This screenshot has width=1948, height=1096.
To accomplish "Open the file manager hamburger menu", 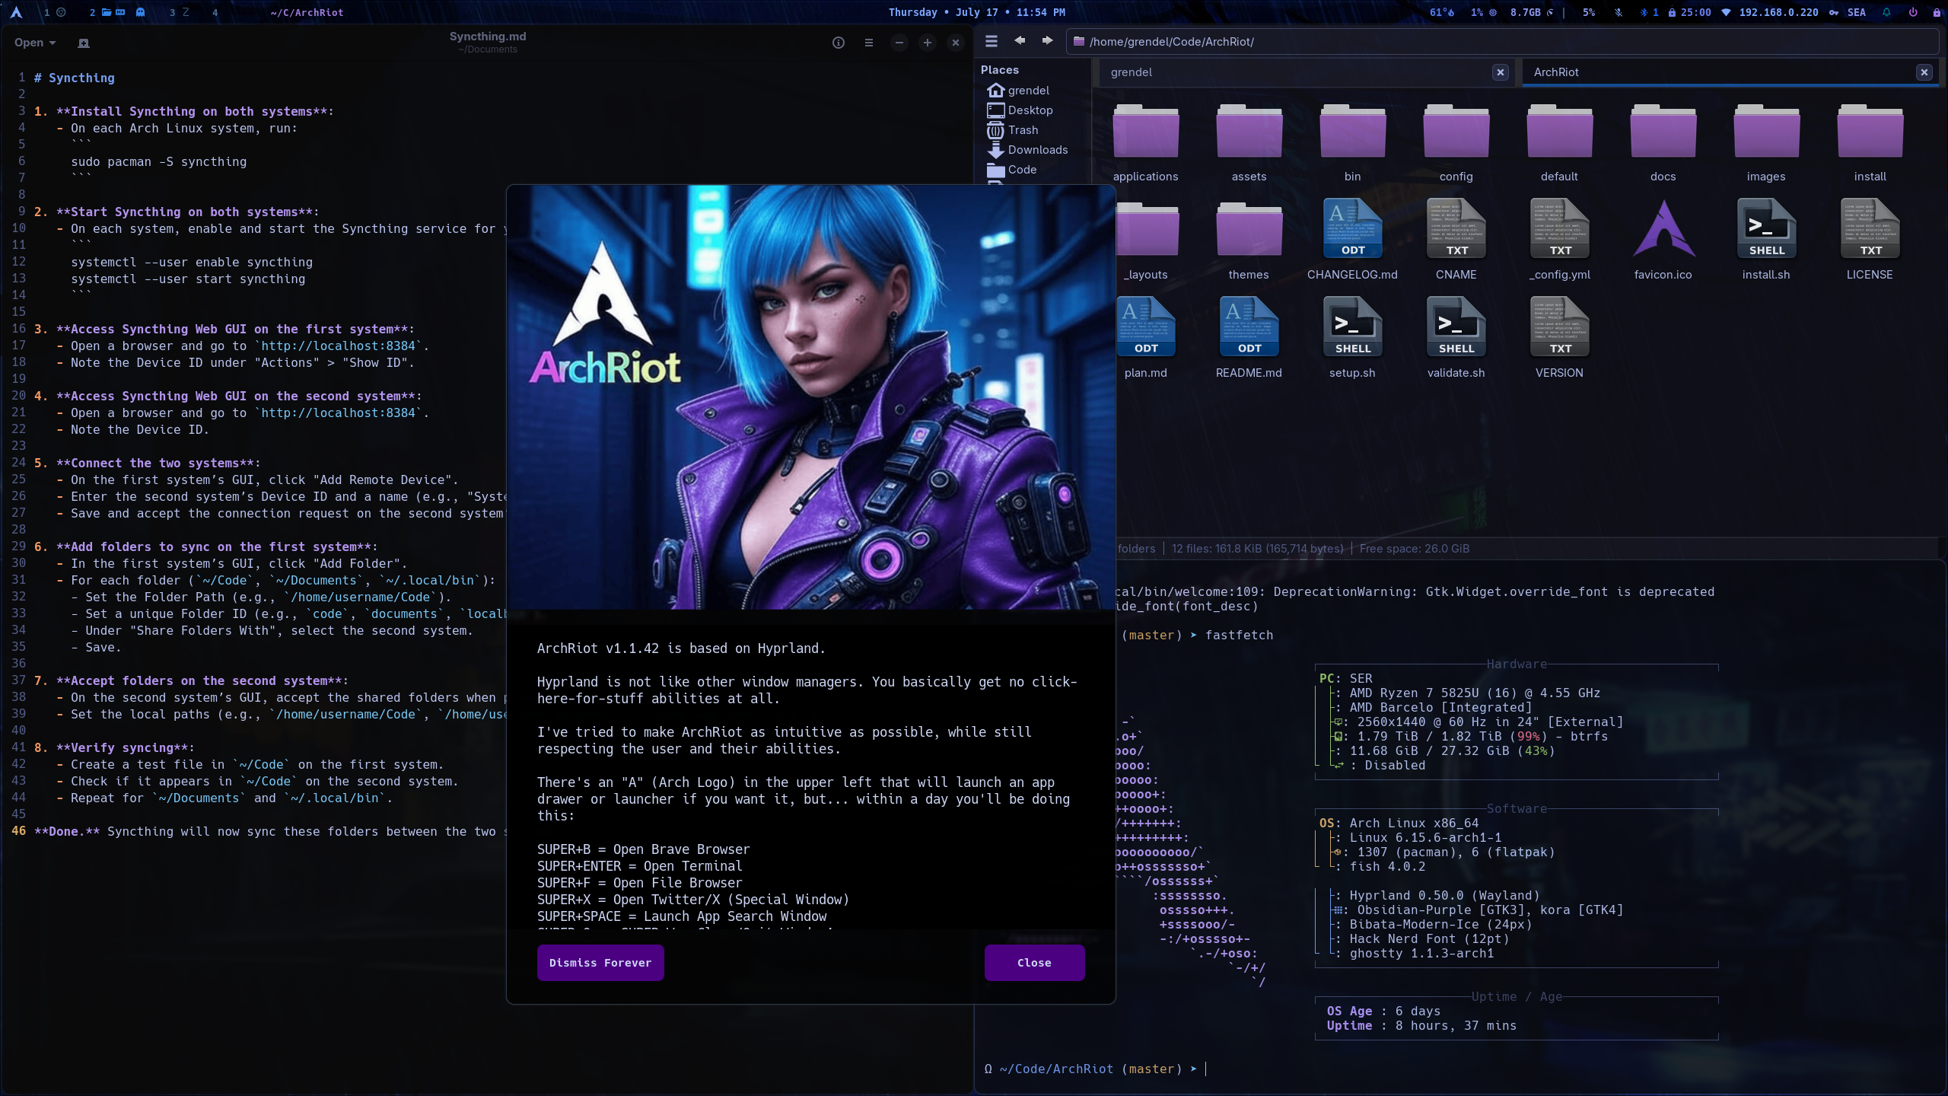I will (x=991, y=41).
